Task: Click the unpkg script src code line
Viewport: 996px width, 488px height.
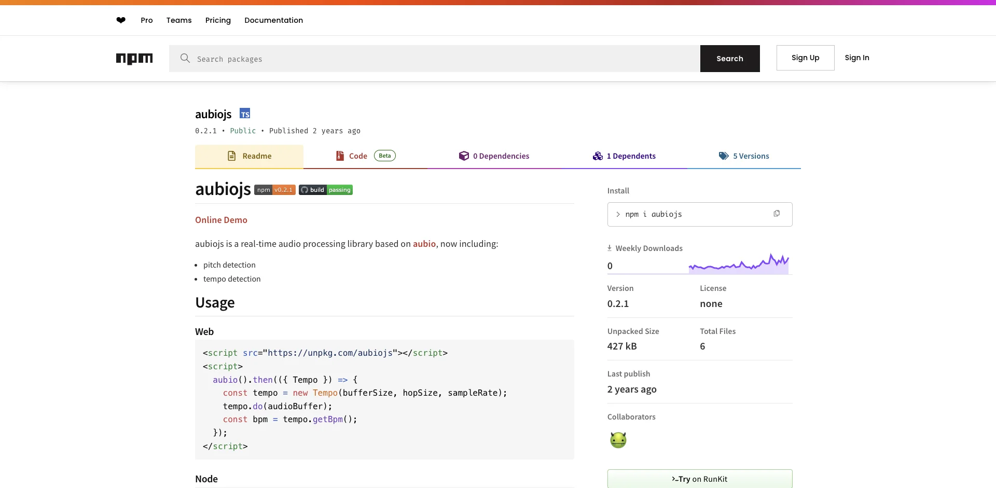Action: (x=325, y=353)
